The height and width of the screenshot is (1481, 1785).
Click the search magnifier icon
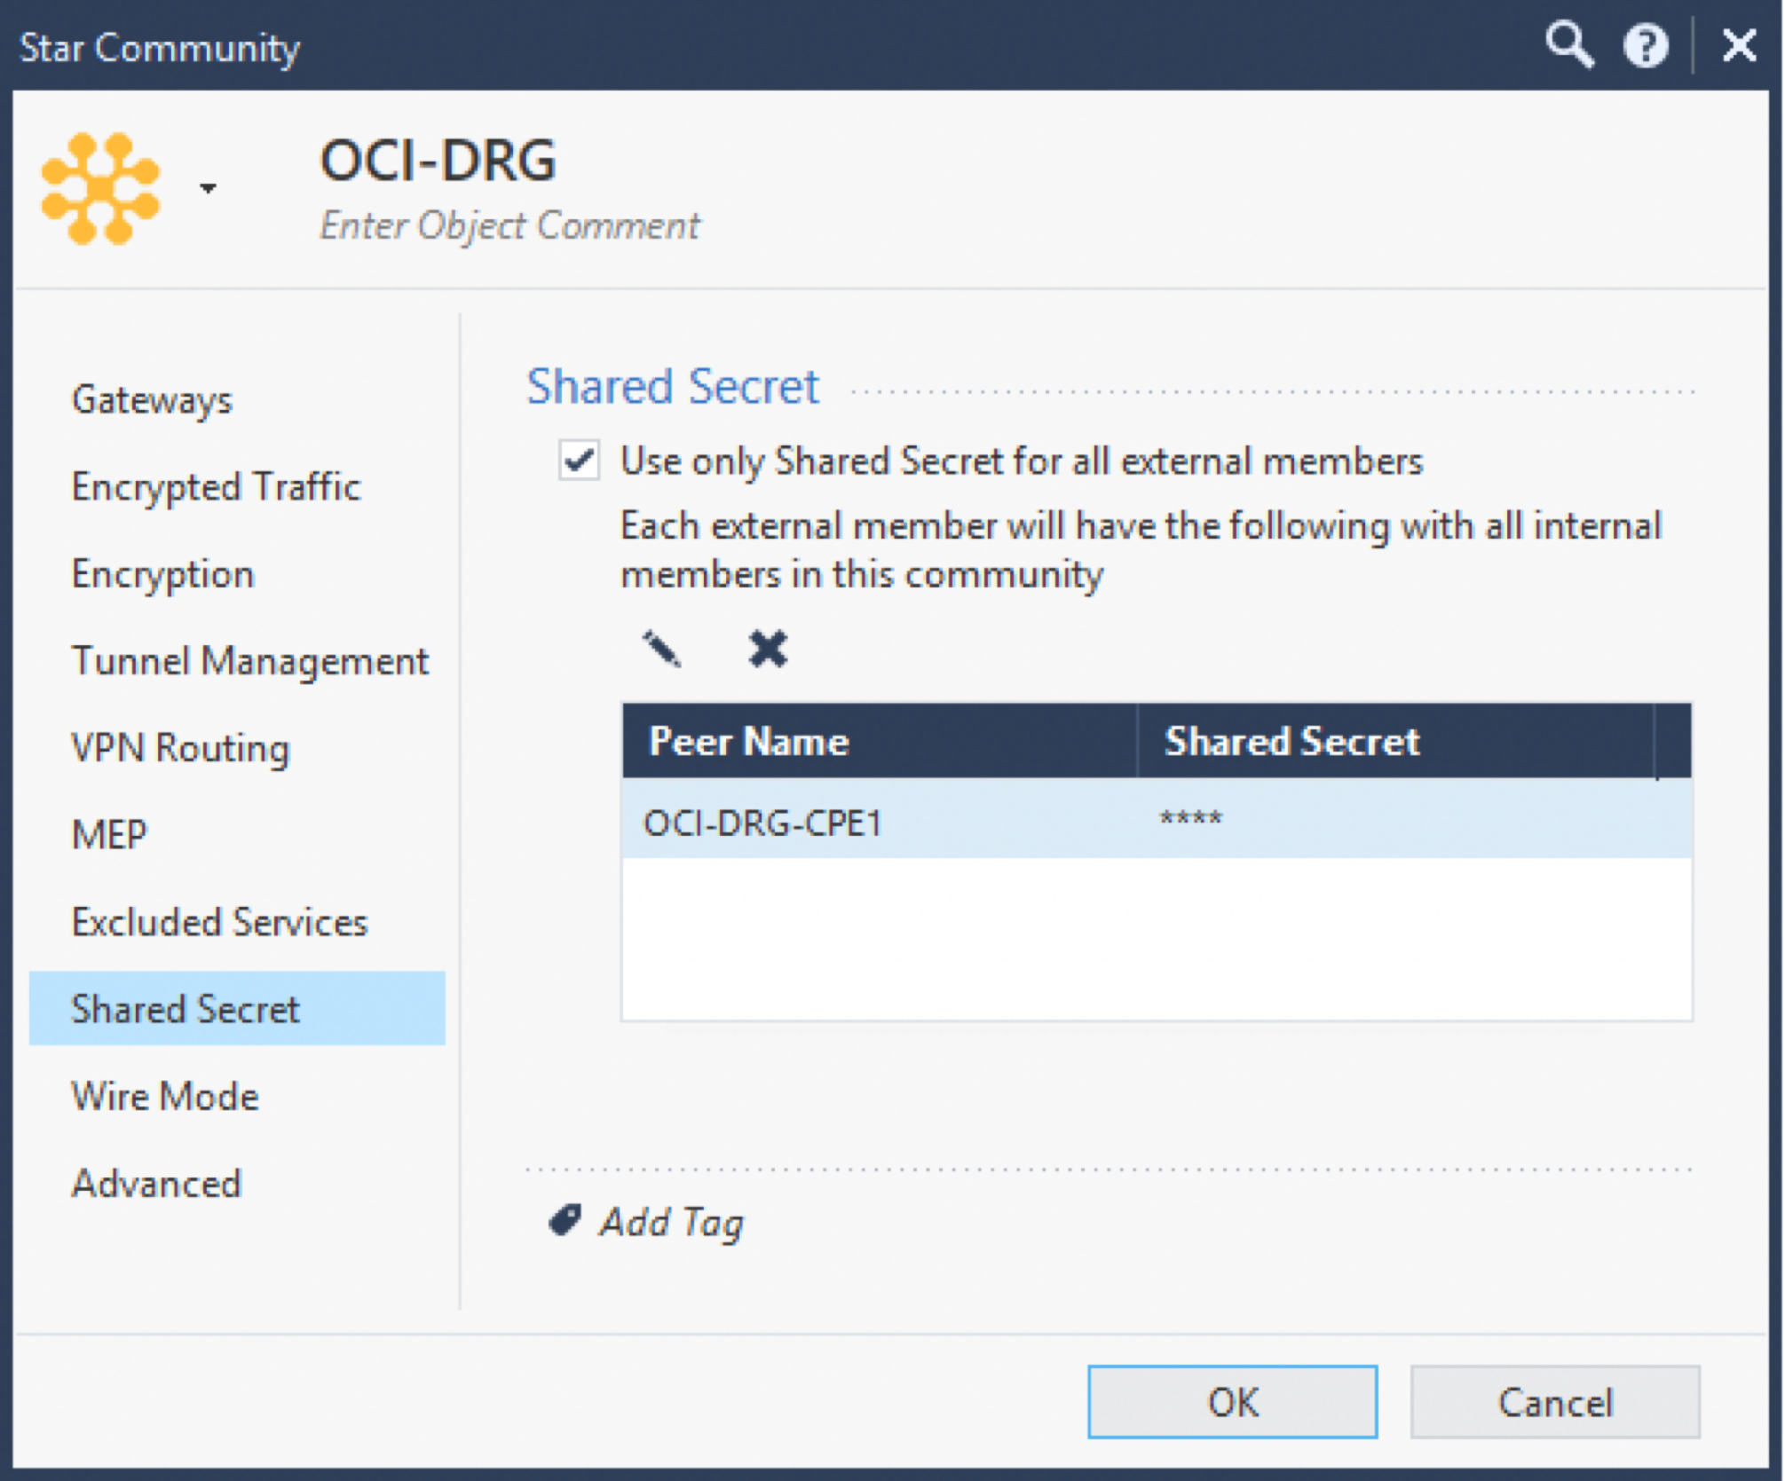(1568, 44)
